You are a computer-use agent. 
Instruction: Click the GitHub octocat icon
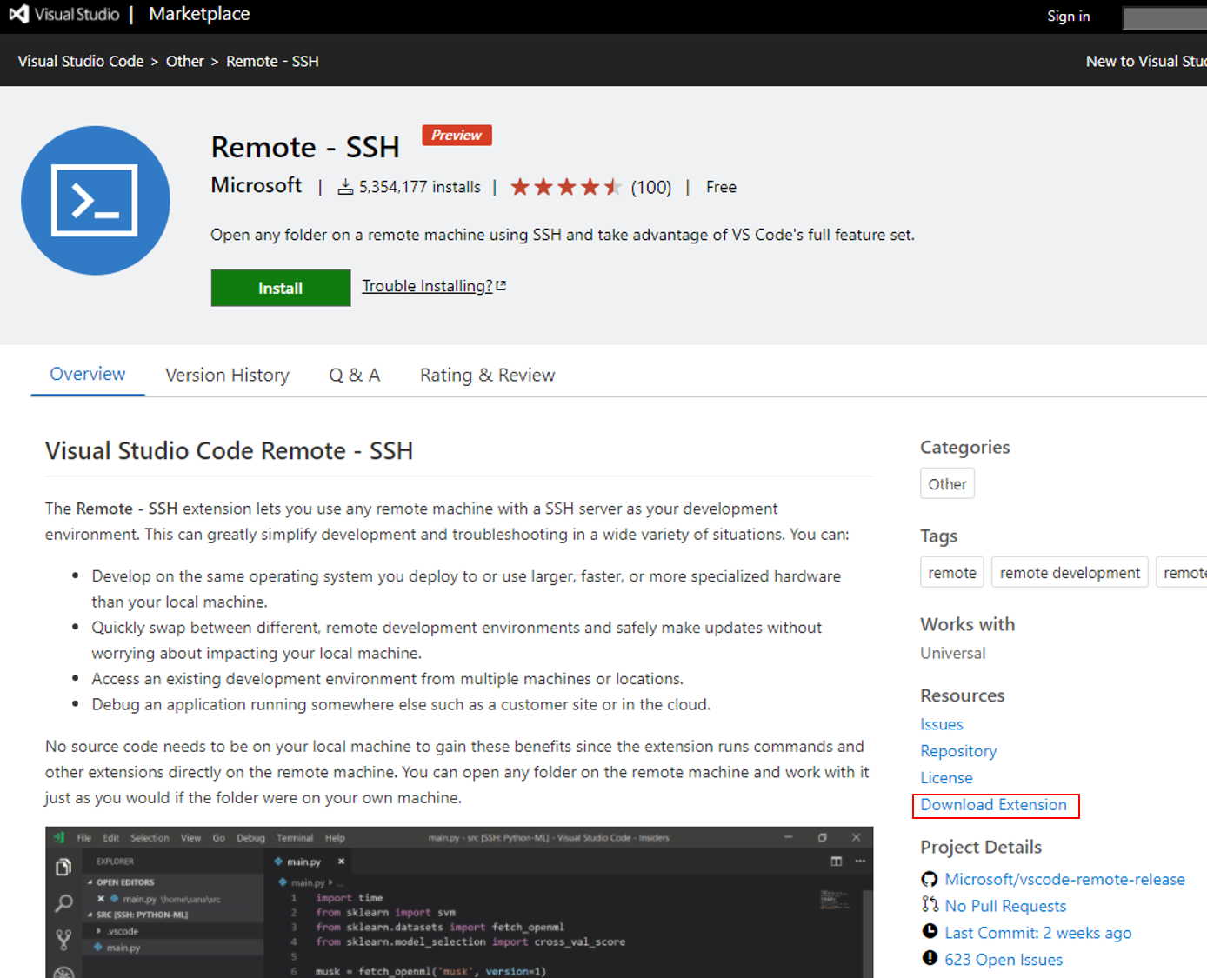[930, 879]
